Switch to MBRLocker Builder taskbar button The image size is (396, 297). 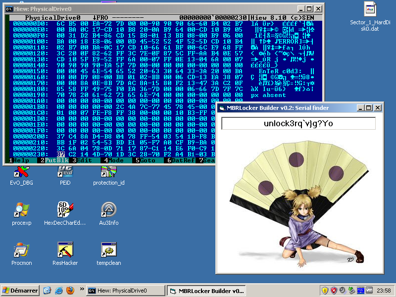(x=206, y=291)
